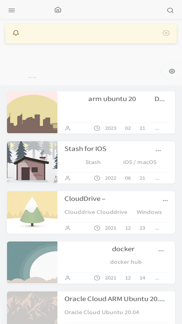182x324 pixels.
Task: Click "Oracle Cloud Ubuntu 20.04" summary text
Action: 102,312
